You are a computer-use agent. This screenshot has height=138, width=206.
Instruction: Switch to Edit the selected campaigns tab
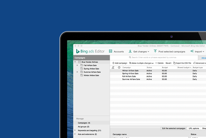pos(173,128)
